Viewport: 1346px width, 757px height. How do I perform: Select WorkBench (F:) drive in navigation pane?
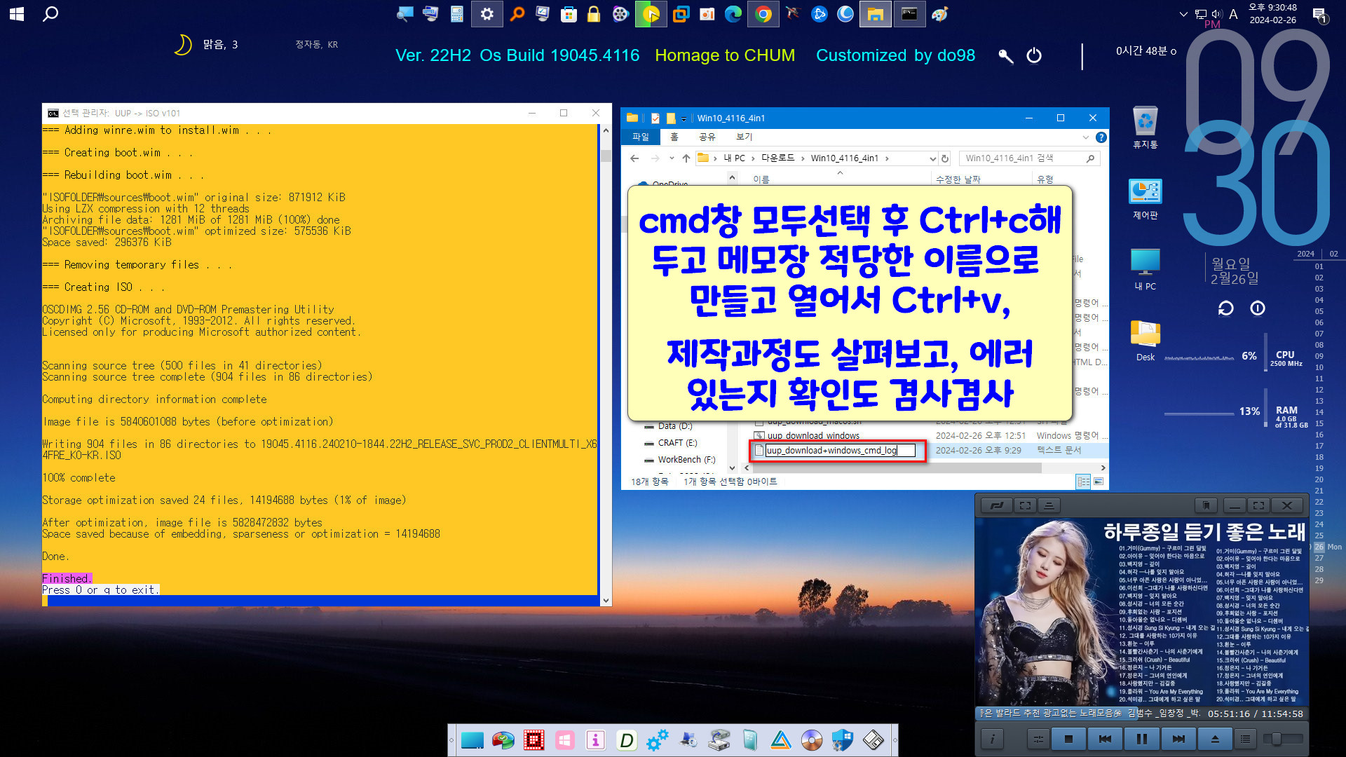point(680,460)
